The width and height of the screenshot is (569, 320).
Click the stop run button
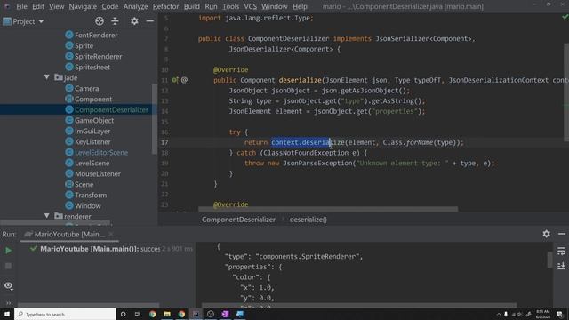(x=8, y=267)
